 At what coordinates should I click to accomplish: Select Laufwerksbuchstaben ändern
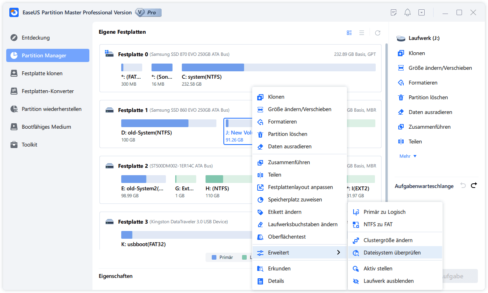point(300,224)
